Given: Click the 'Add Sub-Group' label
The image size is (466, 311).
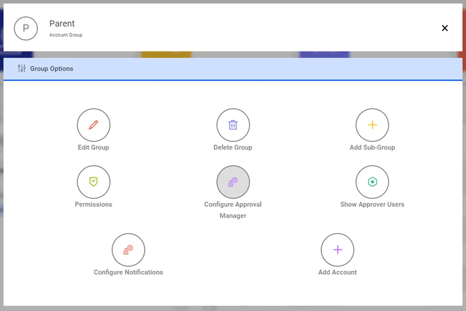Looking at the screenshot, I should coord(372,147).
